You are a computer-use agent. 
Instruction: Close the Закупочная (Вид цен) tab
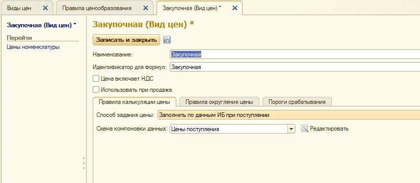235,8
